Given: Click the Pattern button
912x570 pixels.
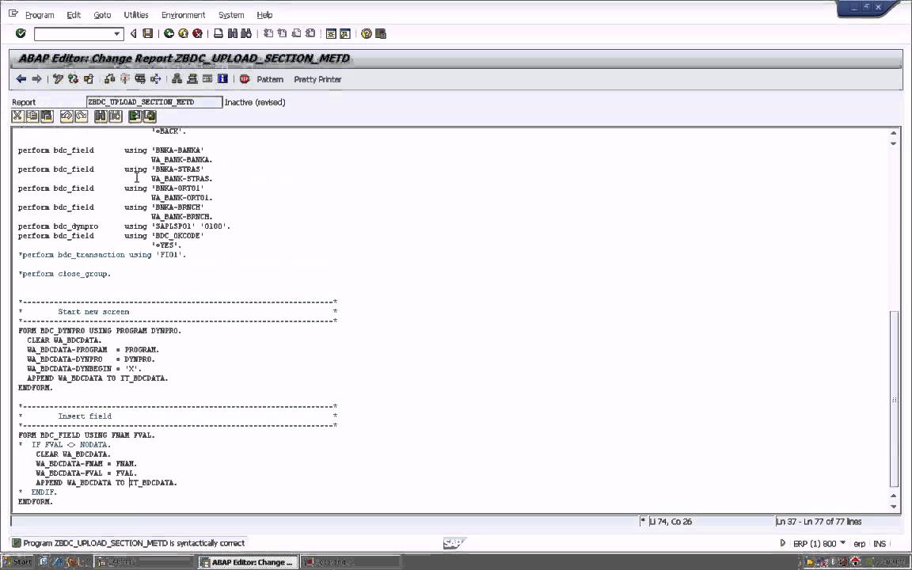Looking at the screenshot, I should (270, 79).
